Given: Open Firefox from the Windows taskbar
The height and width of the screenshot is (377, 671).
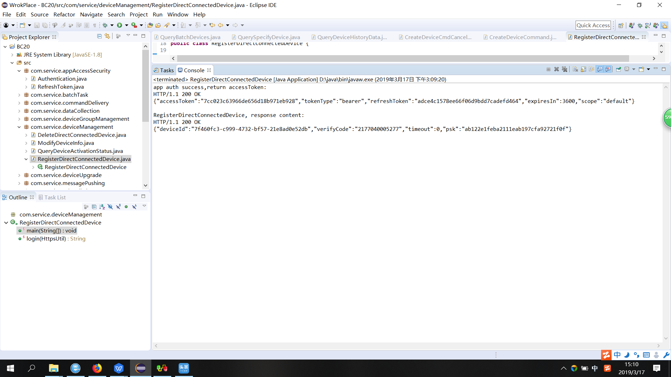Looking at the screenshot, I should coord(97,368).
